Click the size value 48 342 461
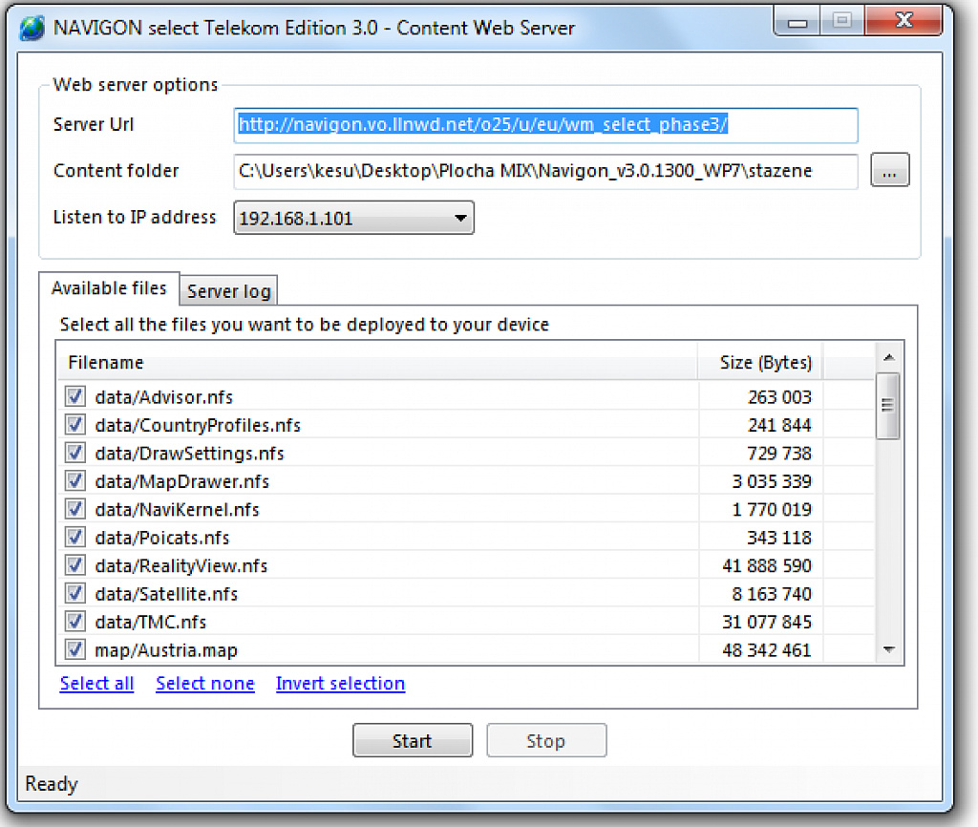The width and height of the screenshot is (978, 827). (767, 650)
